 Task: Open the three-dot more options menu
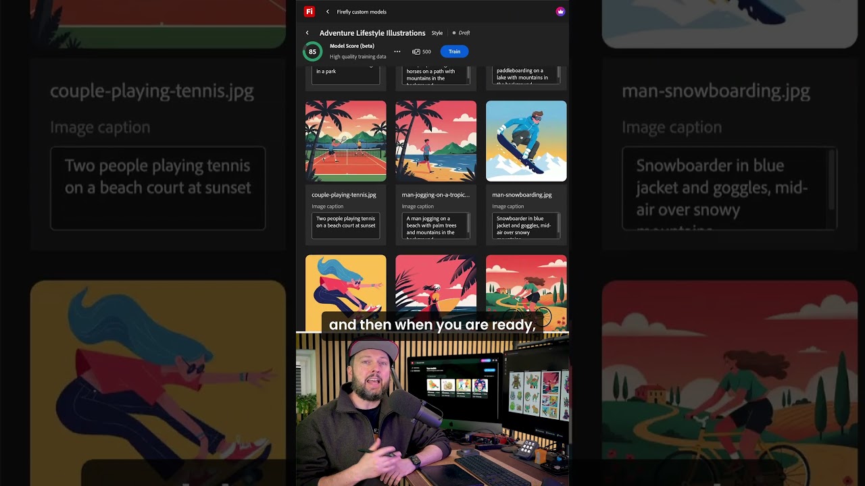[397, 51]
